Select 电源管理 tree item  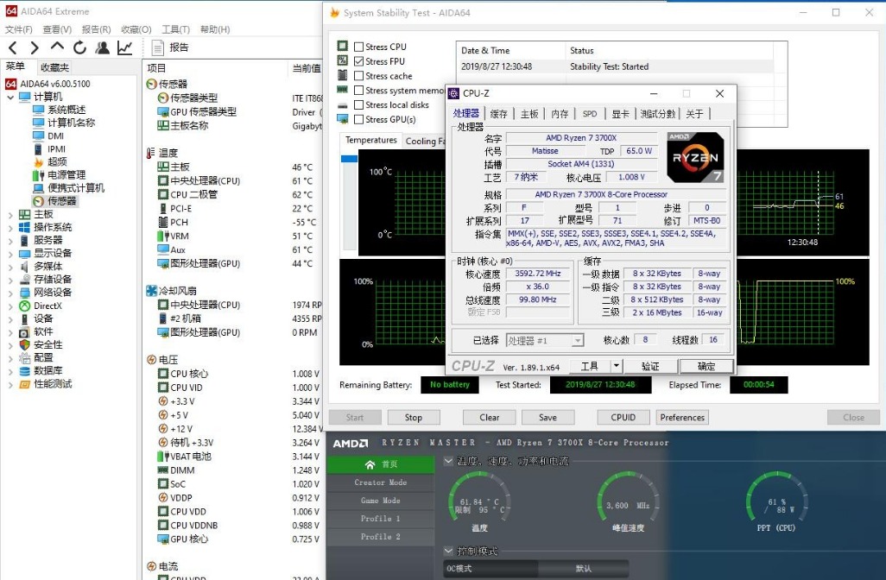pos(66,175)
